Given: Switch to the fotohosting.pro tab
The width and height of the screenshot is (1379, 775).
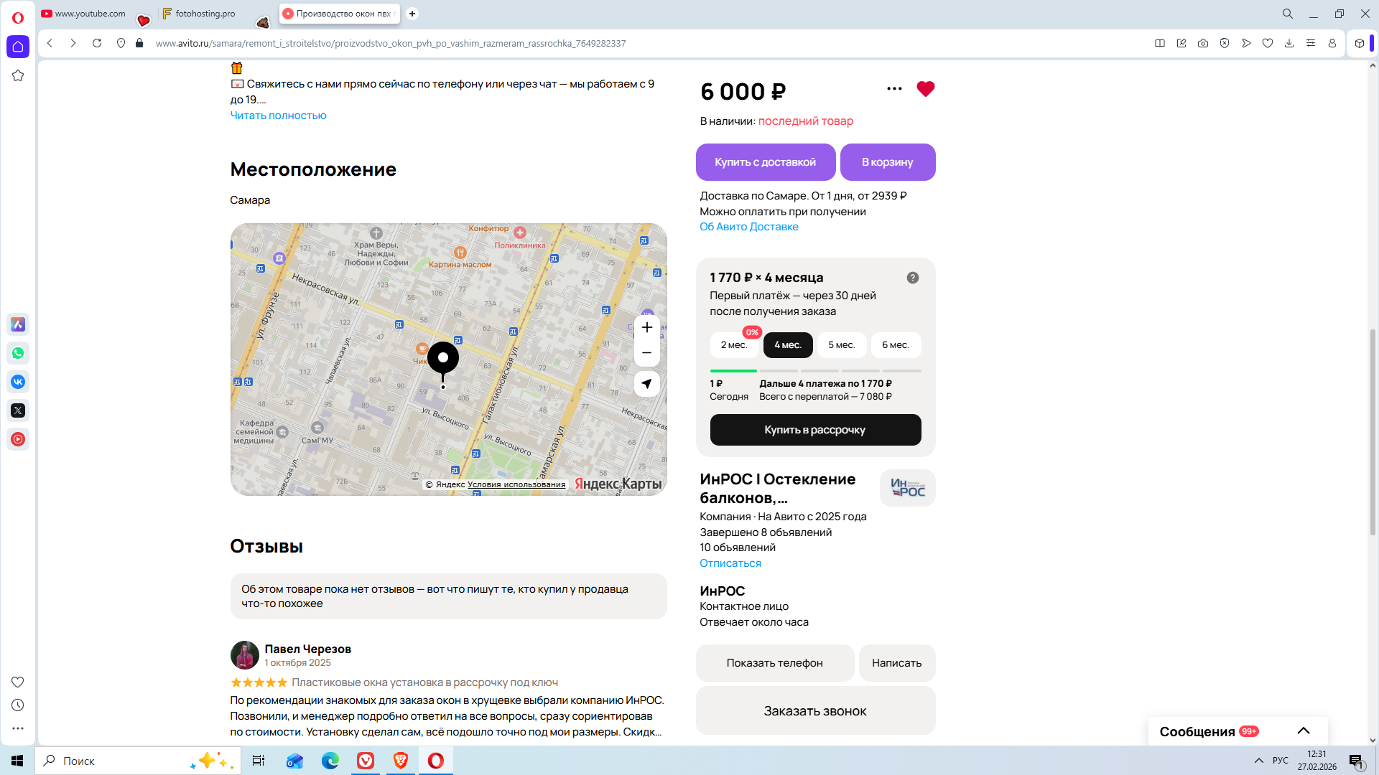Looking at the screenshot, I should click(x=205, y=14).
